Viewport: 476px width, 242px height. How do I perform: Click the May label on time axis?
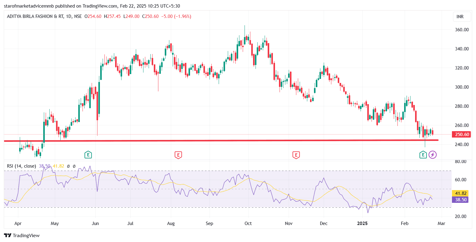(55, 223)
